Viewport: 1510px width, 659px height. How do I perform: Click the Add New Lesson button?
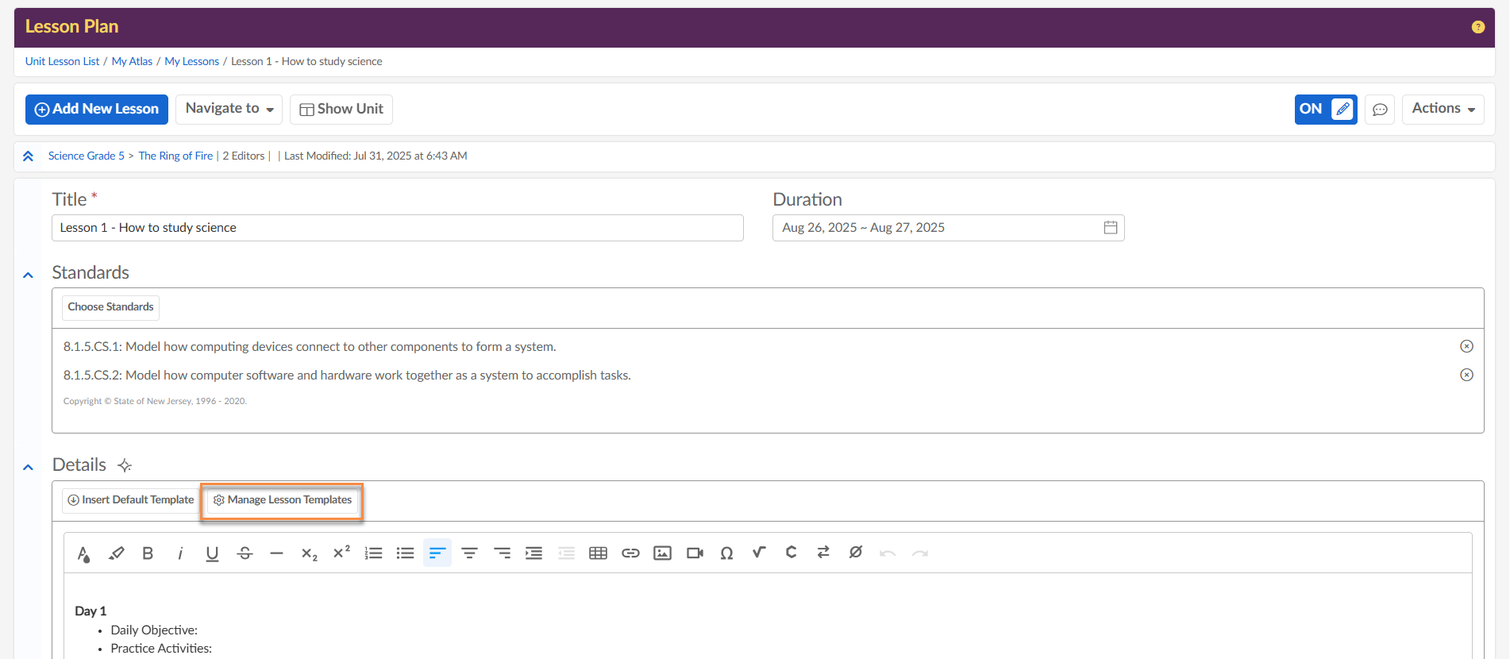(97, 110)
